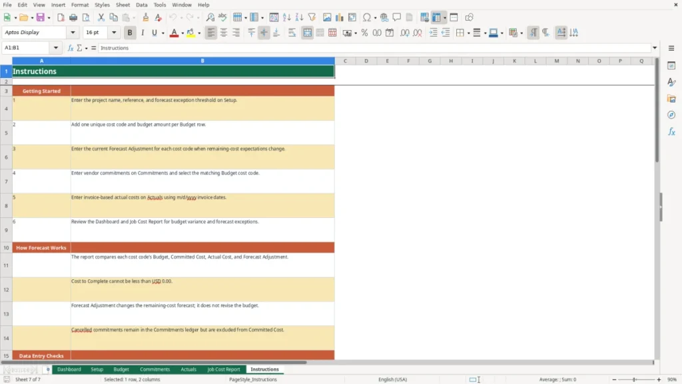
Task: Print the spreadsheet
Action: tap(73, 17)
